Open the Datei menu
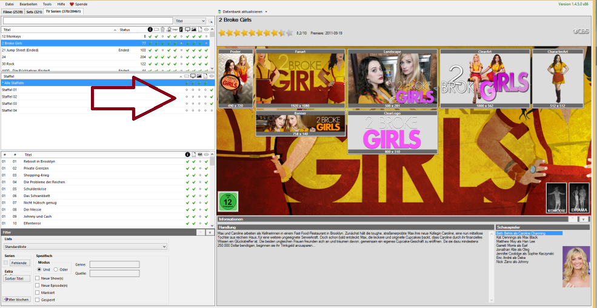The image size is (597, 308). tap(10, 4)
